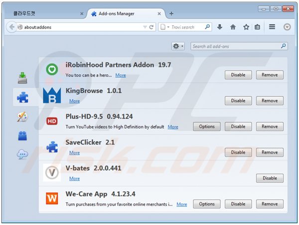This screenshot has width=299, height=225.
Task: Click More link under KingBrowse
Action: click(x=74, y=101)
